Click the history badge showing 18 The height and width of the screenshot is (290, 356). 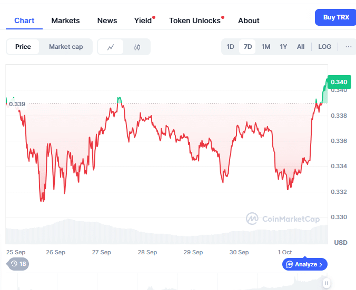(x=18, y=264)
